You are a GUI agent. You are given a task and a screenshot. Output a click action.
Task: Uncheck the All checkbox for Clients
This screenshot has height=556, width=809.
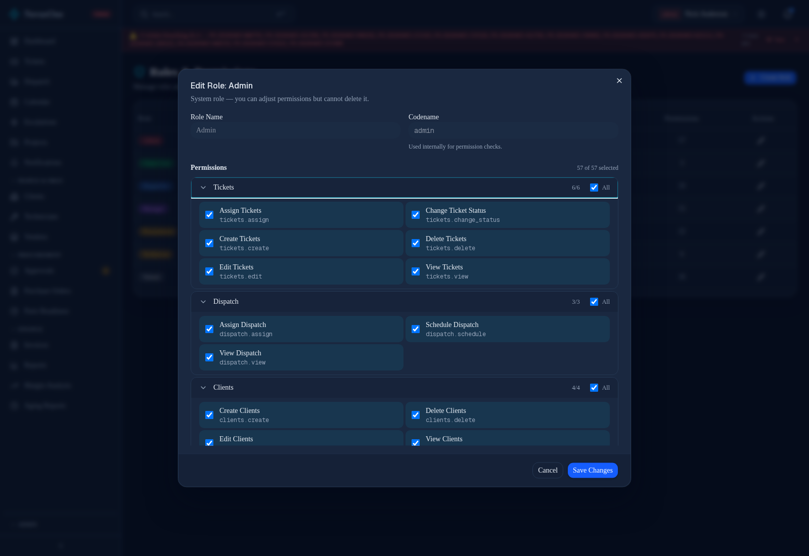tap(594, 388)
